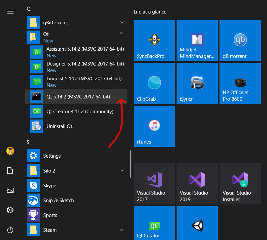
Task: Open the hamburger menu icon
Action: coord(10,12)
